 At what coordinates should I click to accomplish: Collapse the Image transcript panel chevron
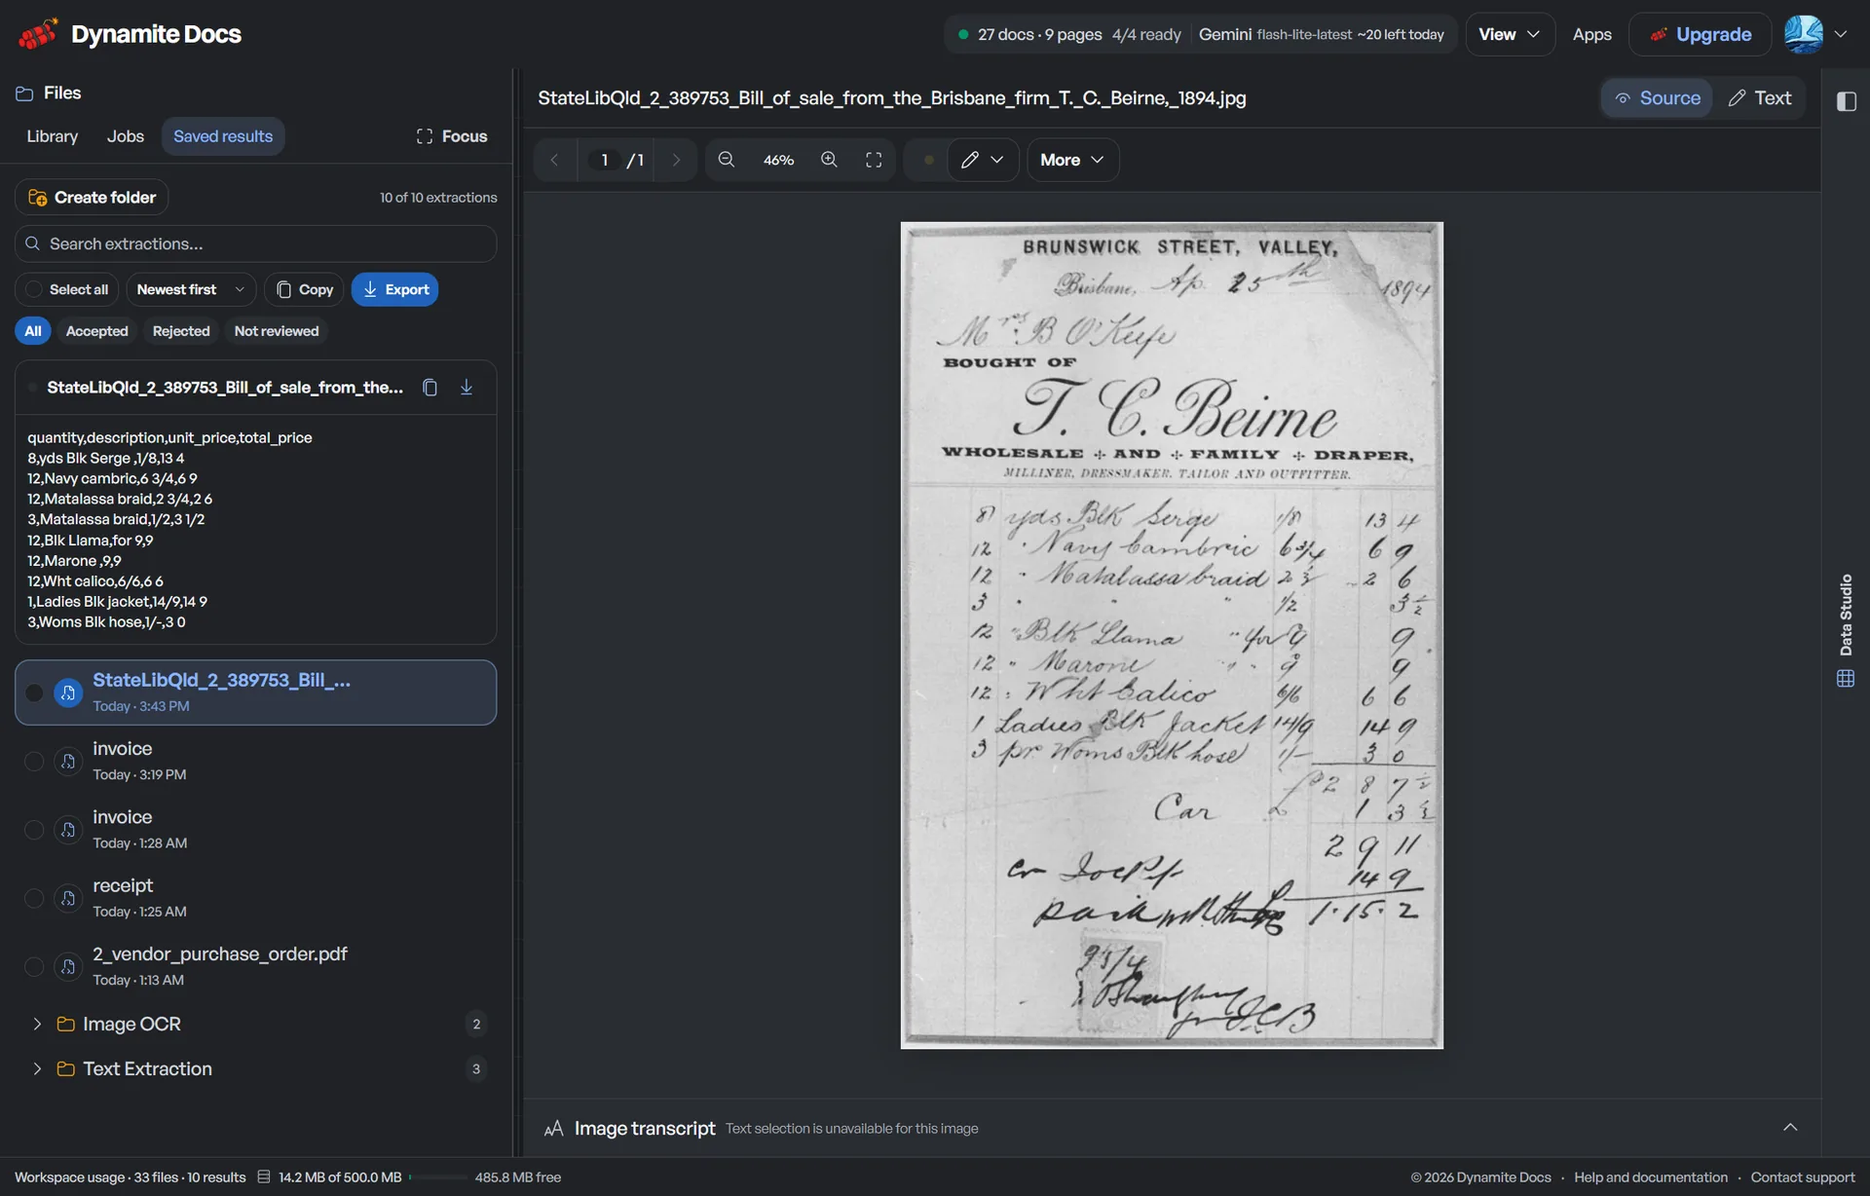tap(1790, 1127)
